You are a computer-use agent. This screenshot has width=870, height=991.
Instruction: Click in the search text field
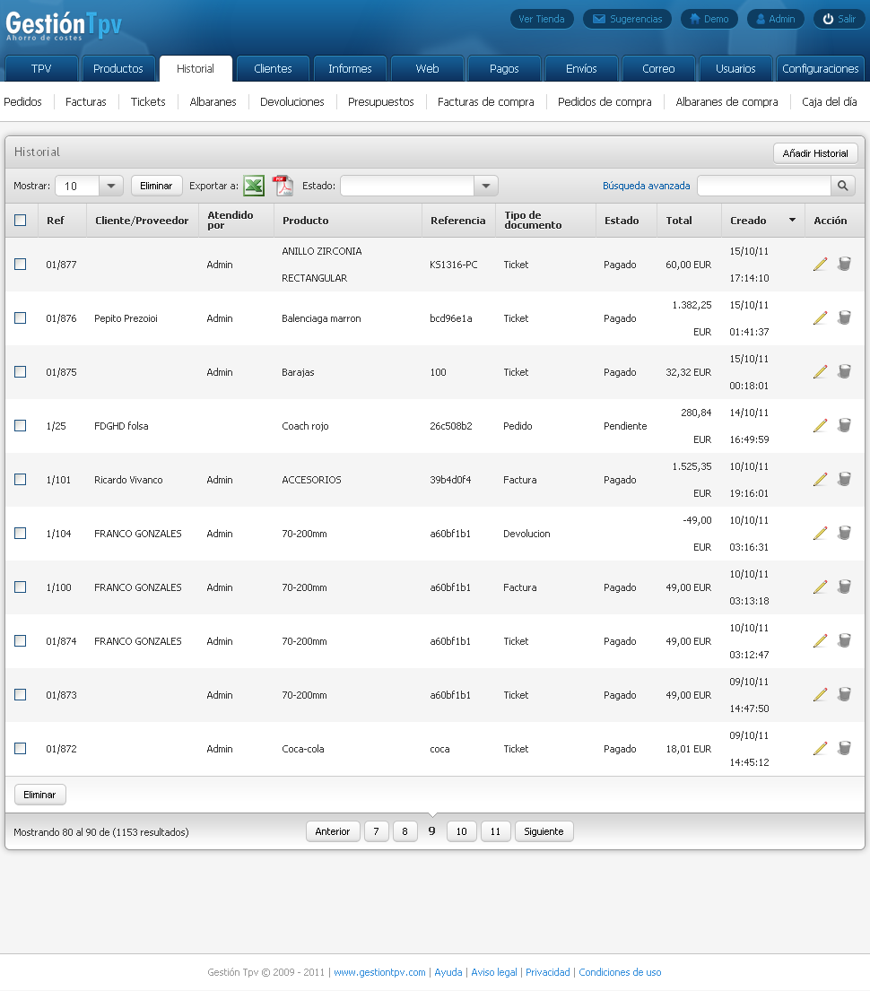(x=764, y=186)
